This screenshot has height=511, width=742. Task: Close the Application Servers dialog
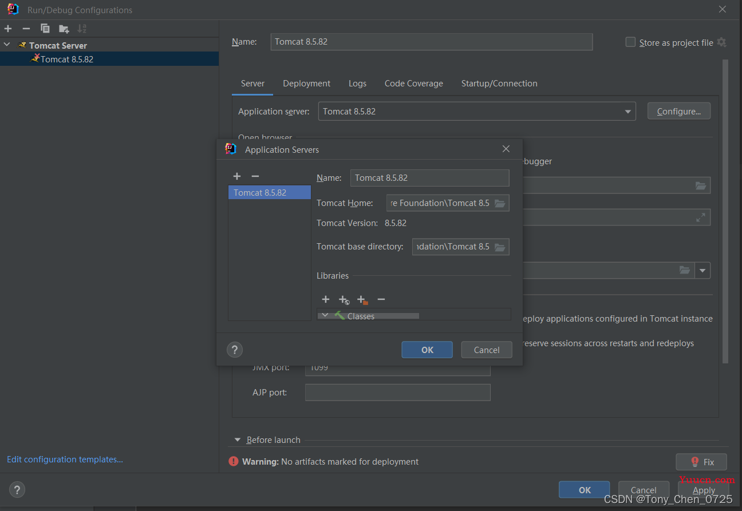(x=506, y=149)
